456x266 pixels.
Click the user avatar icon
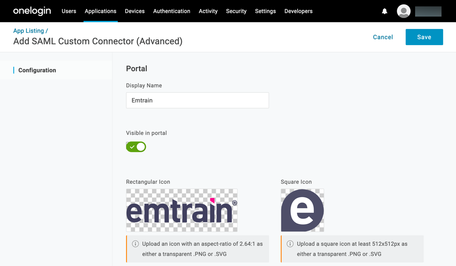click(403, 11)
